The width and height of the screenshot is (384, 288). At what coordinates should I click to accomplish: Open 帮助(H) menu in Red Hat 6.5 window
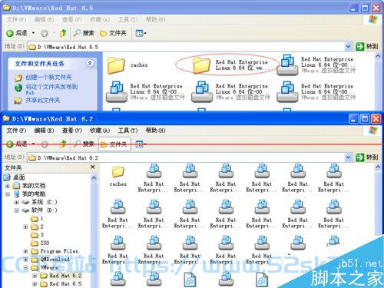click(x=155, y=19)
